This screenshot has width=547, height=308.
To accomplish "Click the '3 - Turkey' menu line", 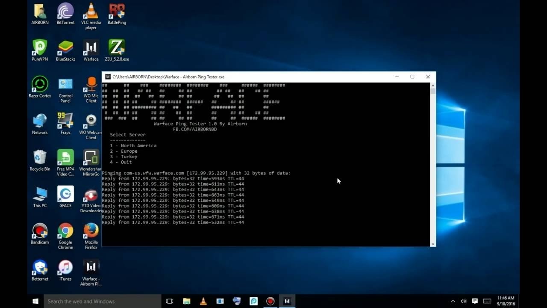I will coord(124,157).
